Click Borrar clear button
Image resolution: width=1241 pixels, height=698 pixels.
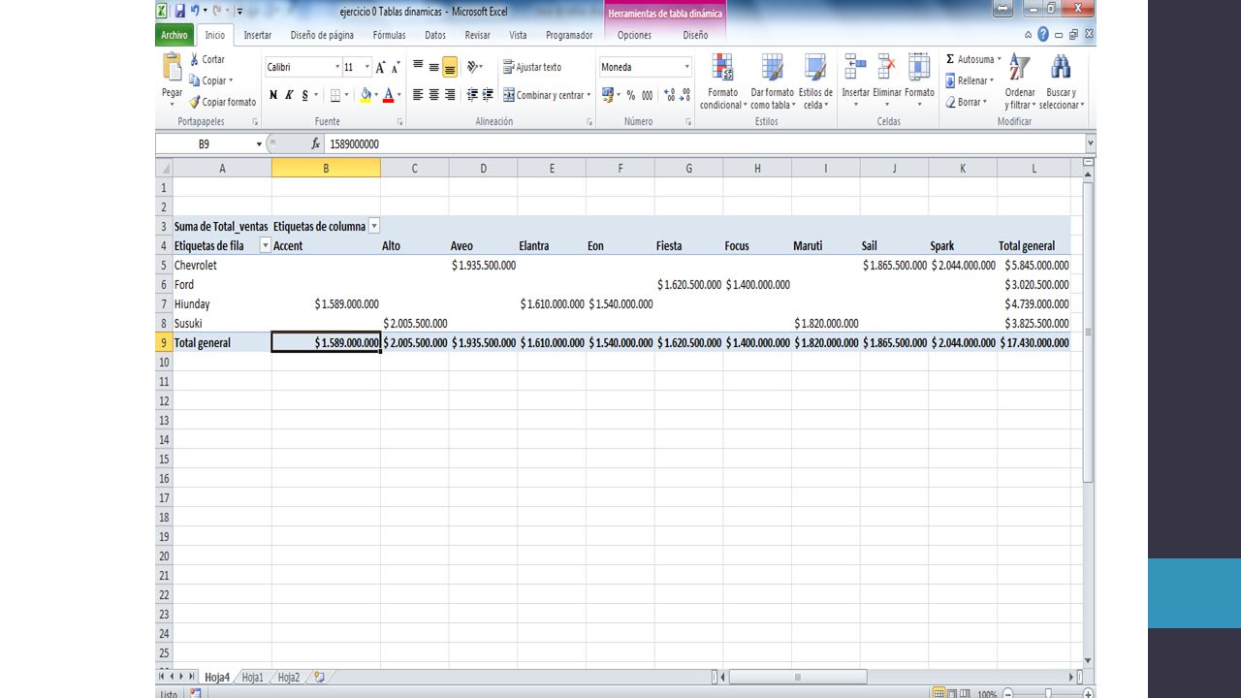click(968, 102)
